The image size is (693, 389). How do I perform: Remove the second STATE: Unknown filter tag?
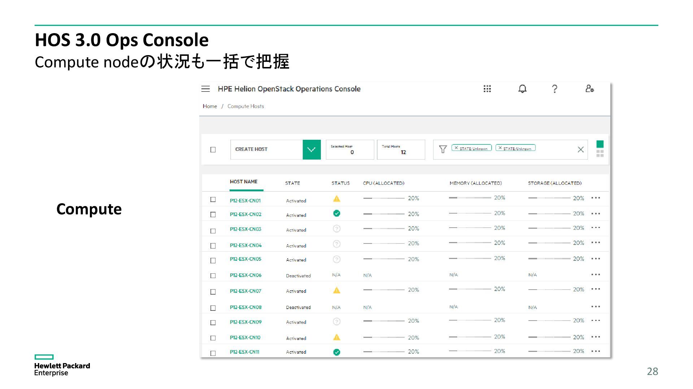coord(500,148)
